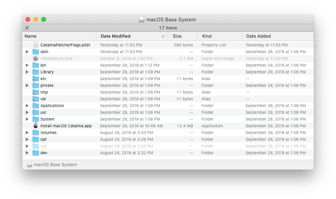Click the opt folder icon
336x199 pixels.
36,140
